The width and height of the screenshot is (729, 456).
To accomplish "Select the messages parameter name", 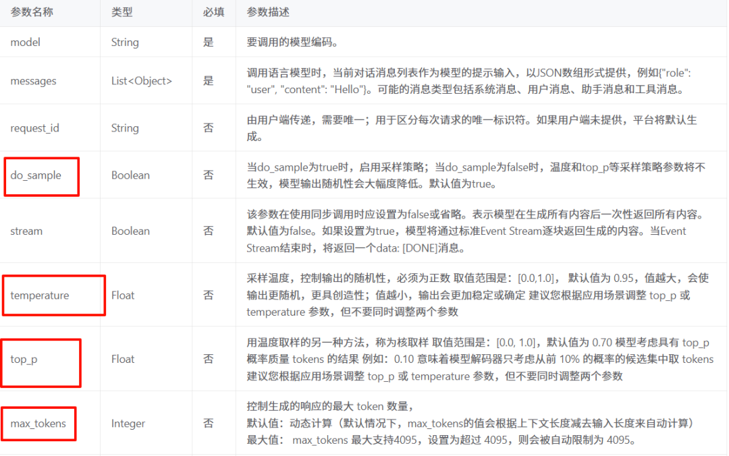I will pyautogui.click(x=33, y=81).
